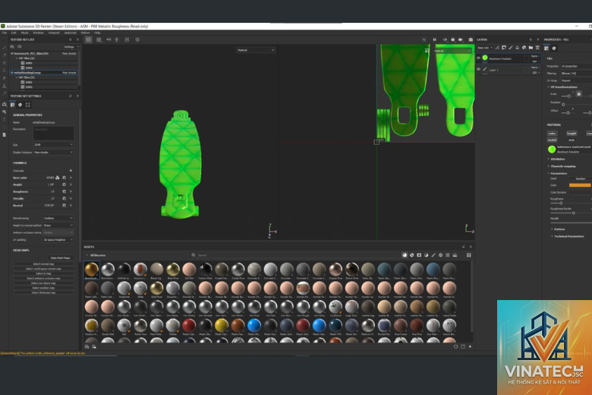This screenshot has height=395, width=592.
Task: Click the folder icon in Layers toolbar
Action: click(531, 48)
